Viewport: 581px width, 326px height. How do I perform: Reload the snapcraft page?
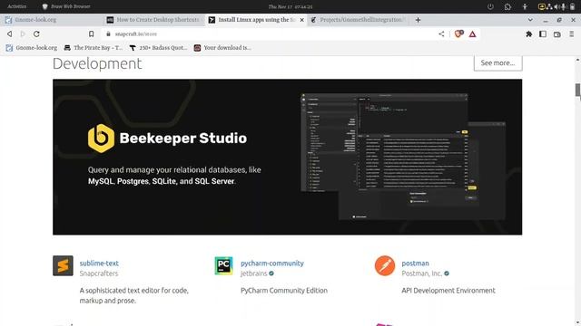36,34
